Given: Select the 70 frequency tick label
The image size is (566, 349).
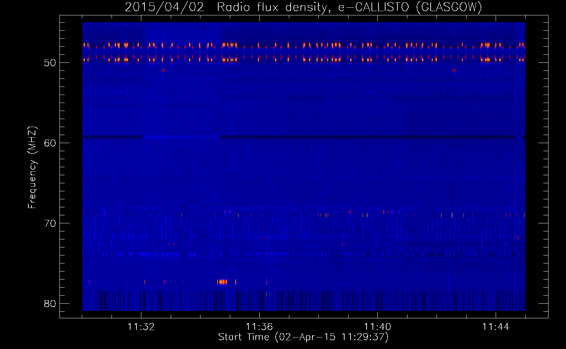Looking at the screenshot, I should click(50, 223).
